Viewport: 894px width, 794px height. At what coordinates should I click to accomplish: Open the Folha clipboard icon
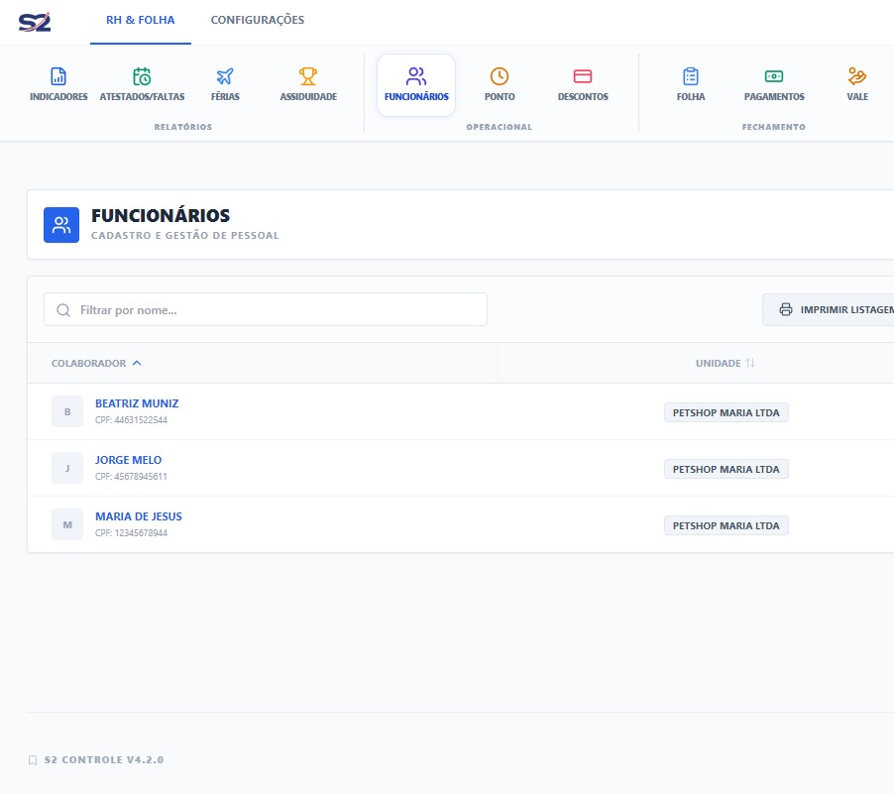click(x=691, y=76)
